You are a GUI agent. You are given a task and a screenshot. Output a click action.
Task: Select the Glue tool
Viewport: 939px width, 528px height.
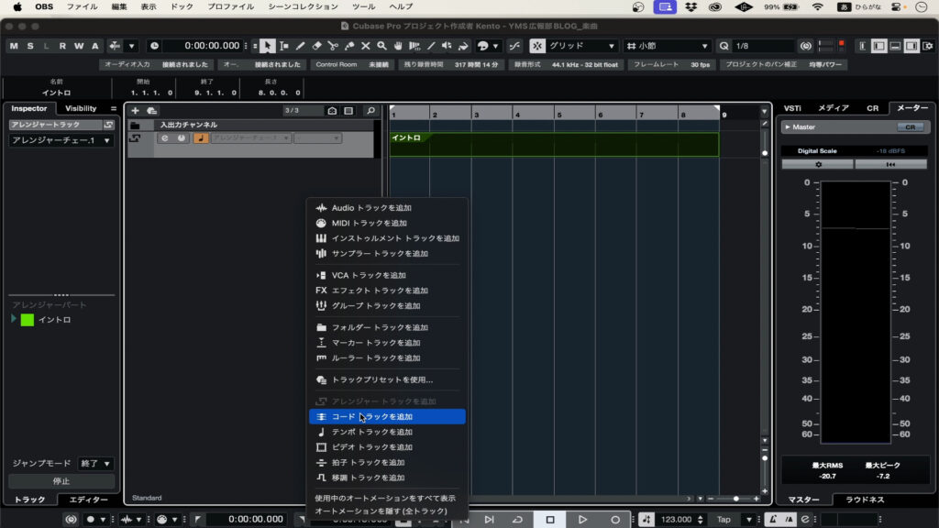(349, 46)
